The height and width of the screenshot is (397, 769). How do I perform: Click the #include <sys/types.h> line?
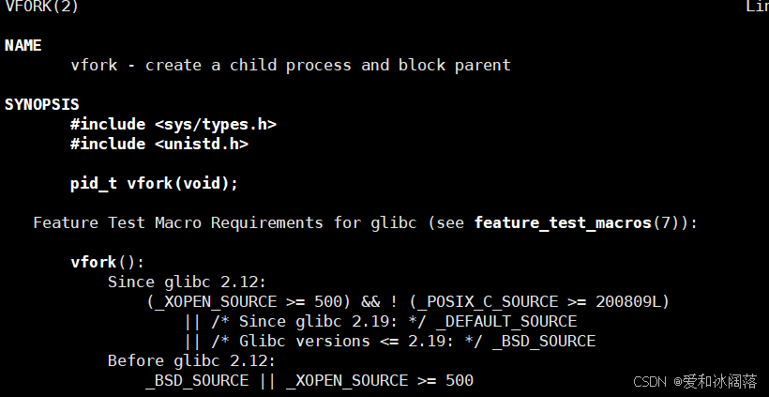(173, 125)
